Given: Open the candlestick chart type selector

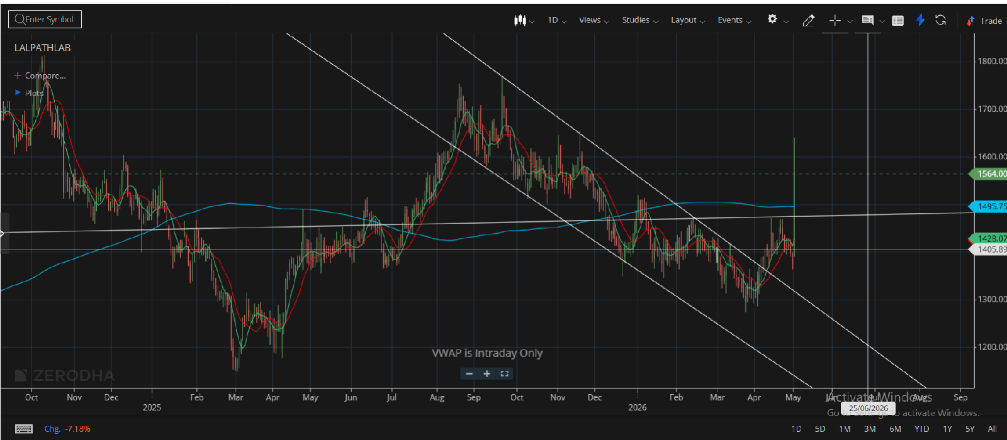Looking at the screenshot, I should pyautogui.click(x=520, y=20).
